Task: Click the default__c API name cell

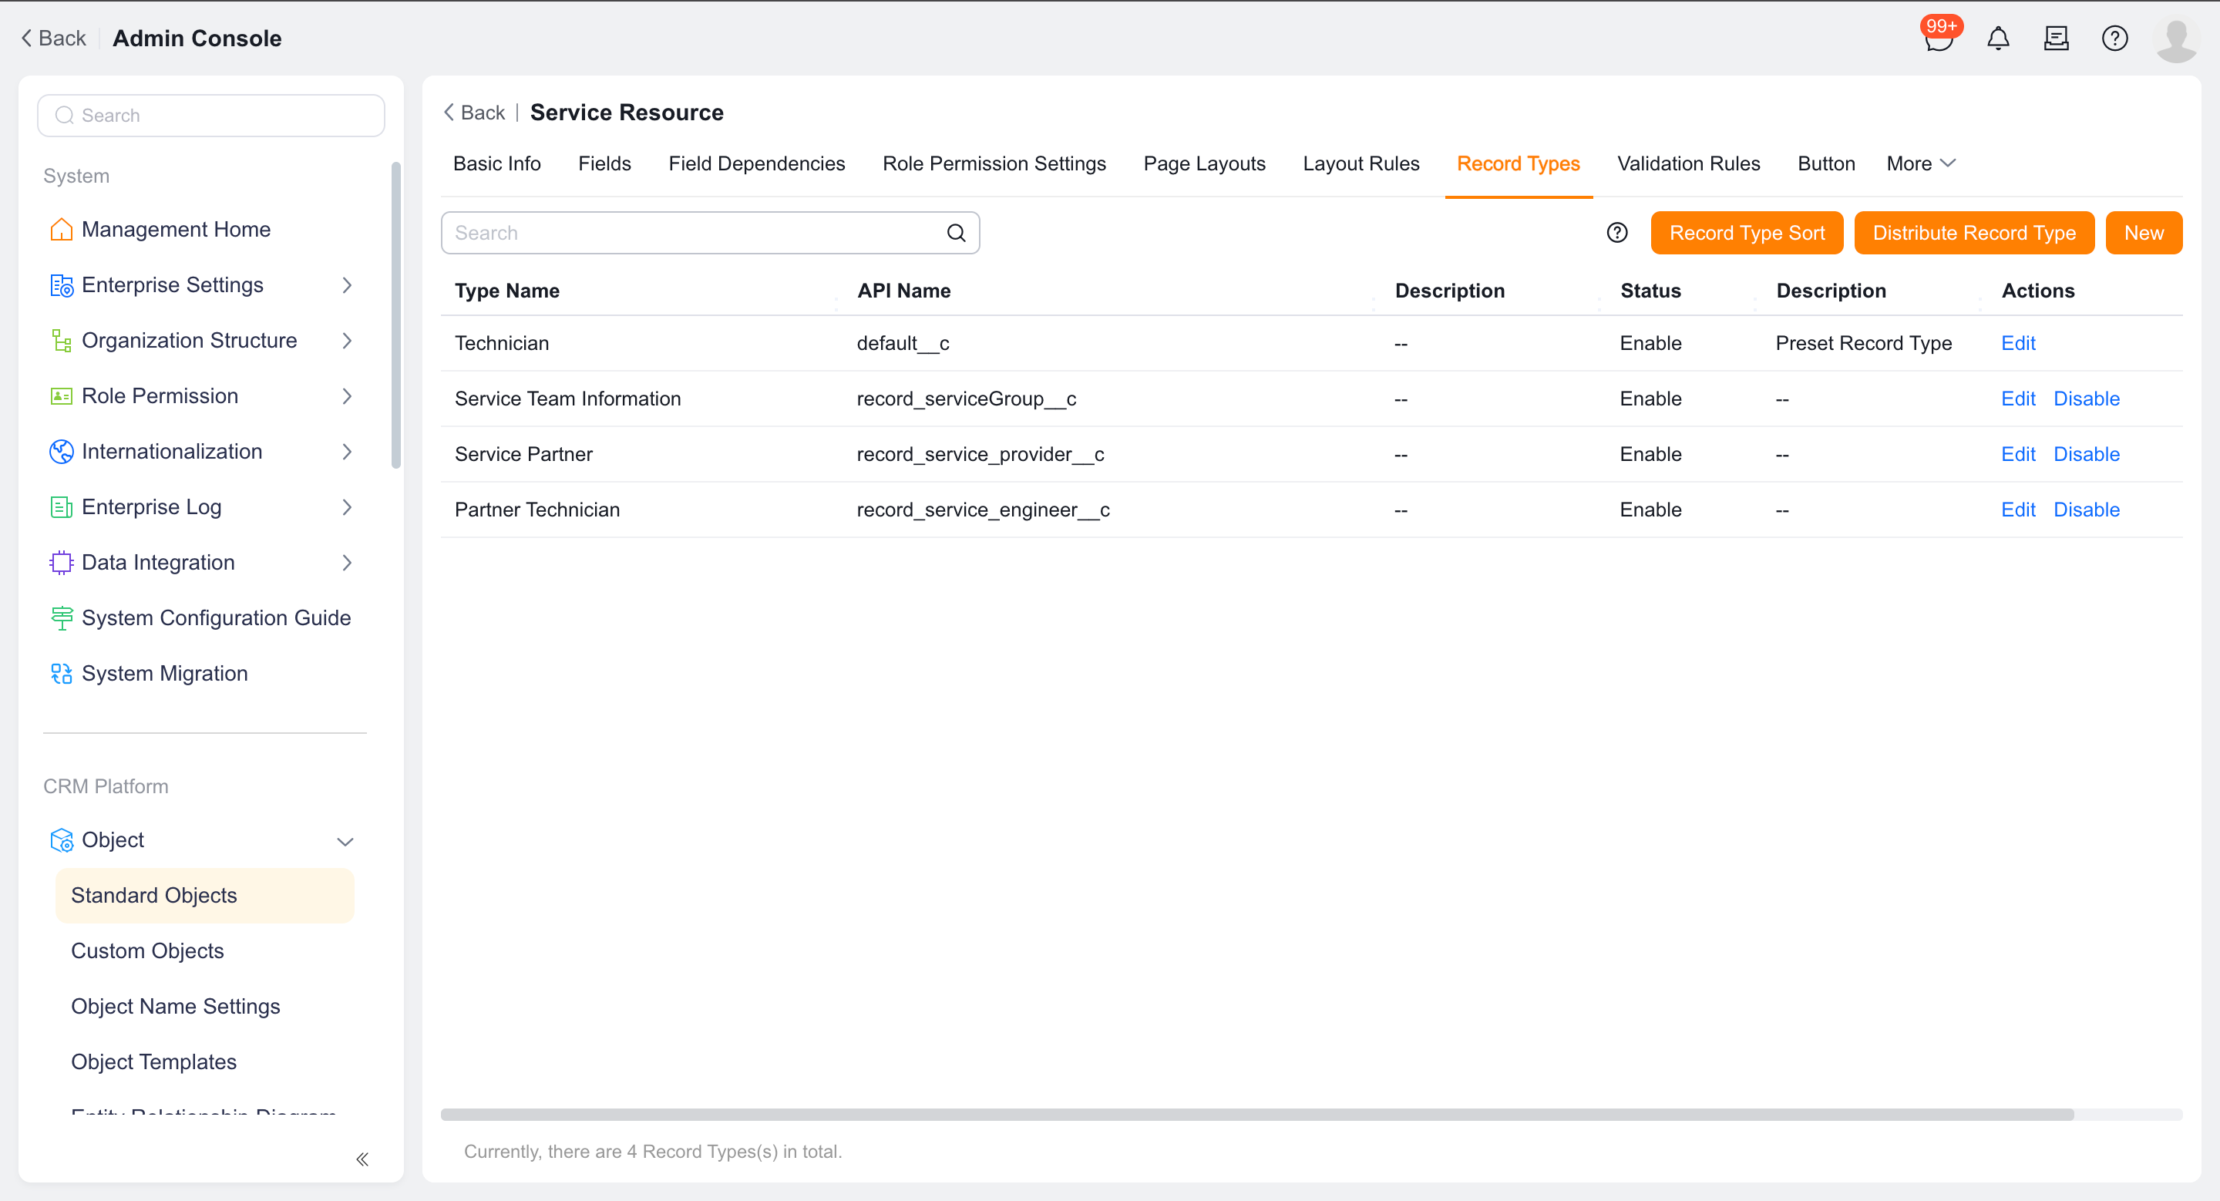Action: 903,343
